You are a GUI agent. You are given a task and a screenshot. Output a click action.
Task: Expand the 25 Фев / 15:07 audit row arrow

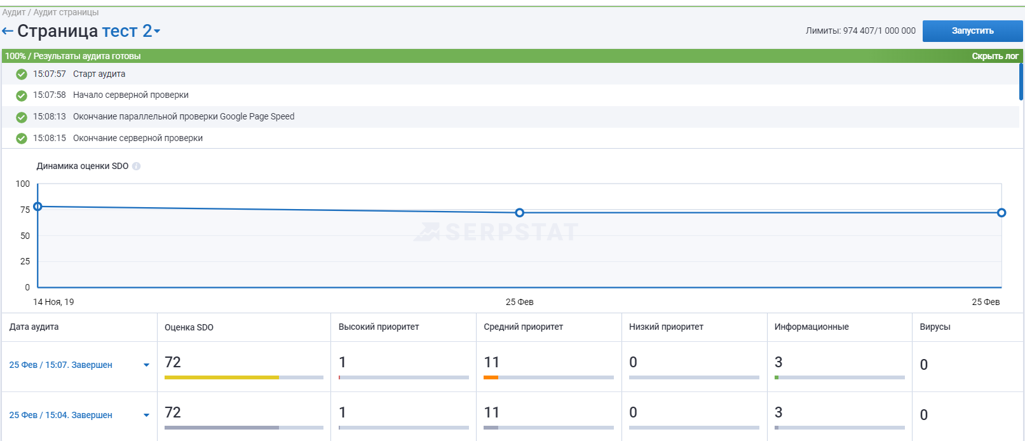click(146, 365)
